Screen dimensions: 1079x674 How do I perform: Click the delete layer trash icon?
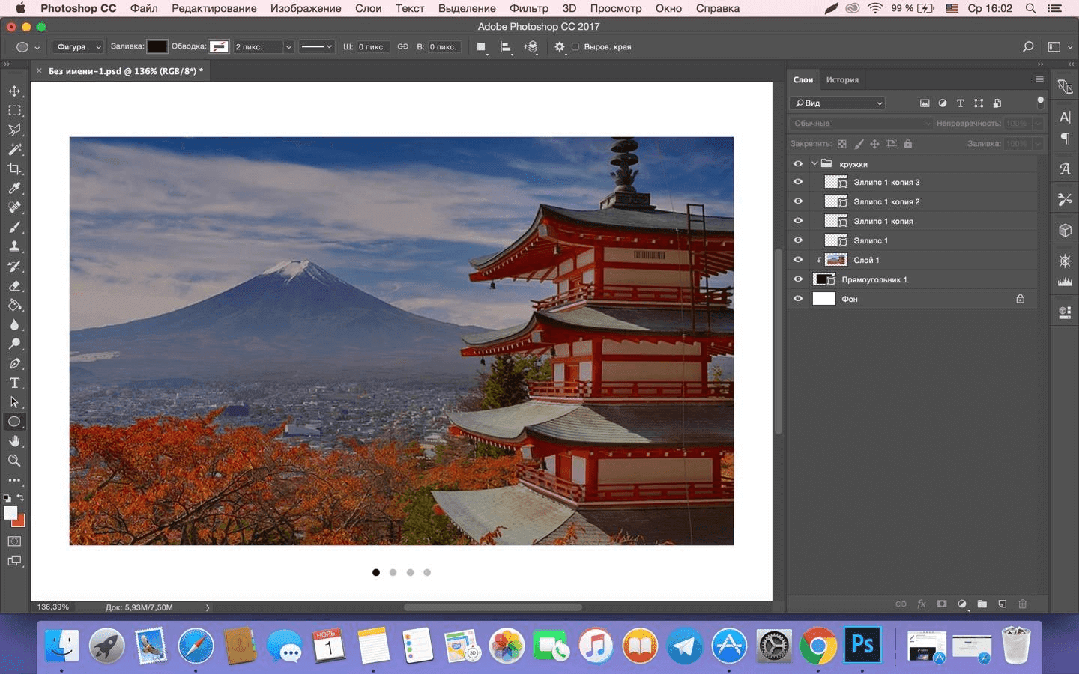pos(1022,604)
